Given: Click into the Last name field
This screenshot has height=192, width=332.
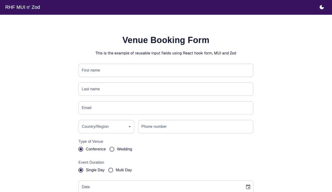Looking at the screenshot, I should tap(166, 89).
